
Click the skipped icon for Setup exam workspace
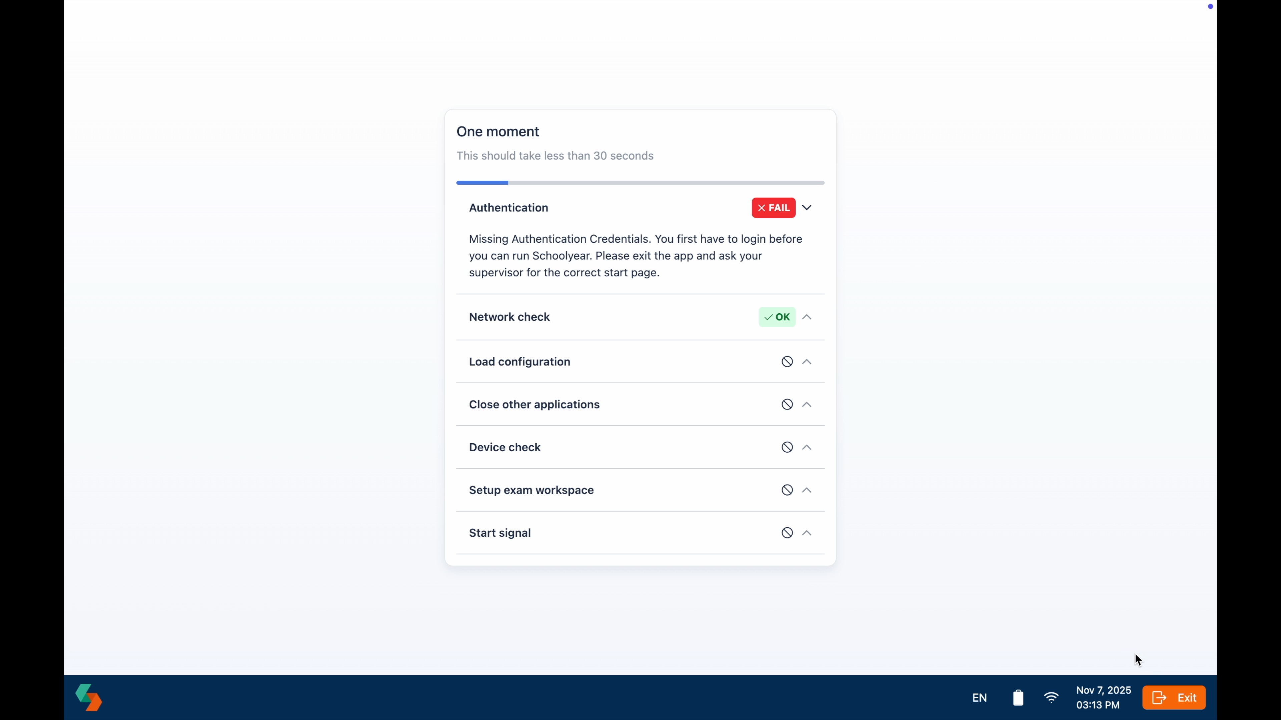tap(787, 490)
